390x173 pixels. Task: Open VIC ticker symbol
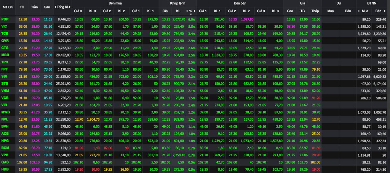point(5,26)
